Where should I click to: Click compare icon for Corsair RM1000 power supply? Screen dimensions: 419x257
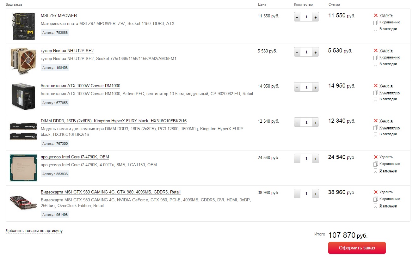[x=376, y=93]
